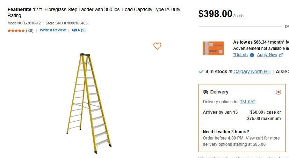289x158 pixels.
Task: Click the Model # FL-3010-12 text
Action: (x=24, y=23)
